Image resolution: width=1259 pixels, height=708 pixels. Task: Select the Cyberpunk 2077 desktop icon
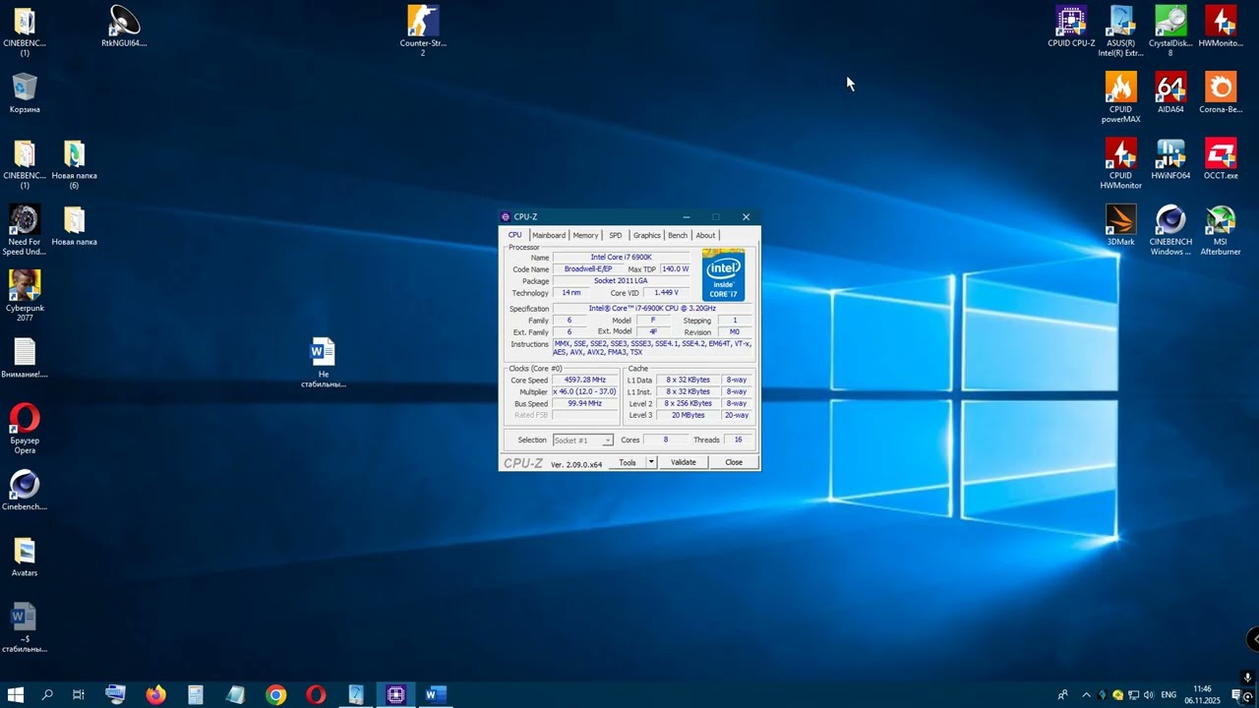tap(25, 296)
